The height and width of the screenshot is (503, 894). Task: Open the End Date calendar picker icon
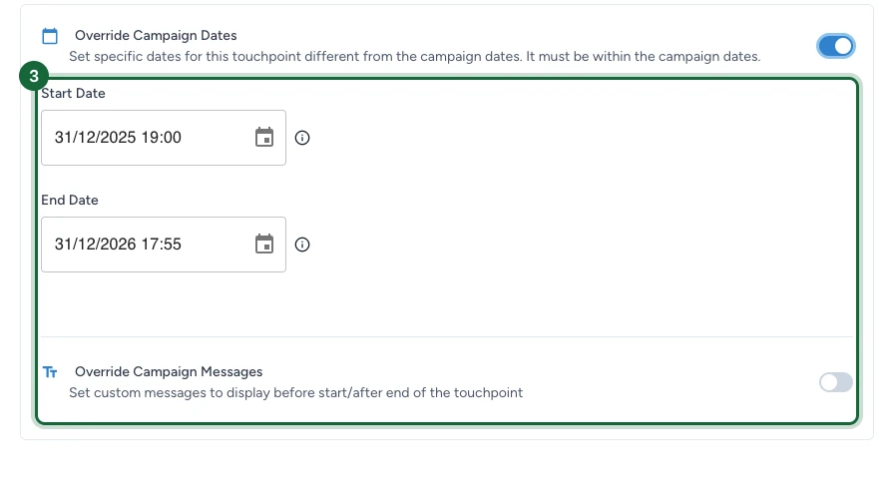264,245
